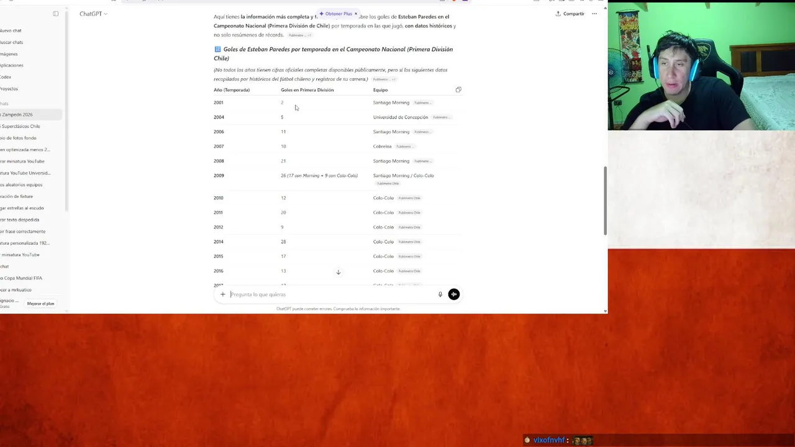Copy the goals table with copy icon
Screen dimensions: 795x447
point(458,90)
